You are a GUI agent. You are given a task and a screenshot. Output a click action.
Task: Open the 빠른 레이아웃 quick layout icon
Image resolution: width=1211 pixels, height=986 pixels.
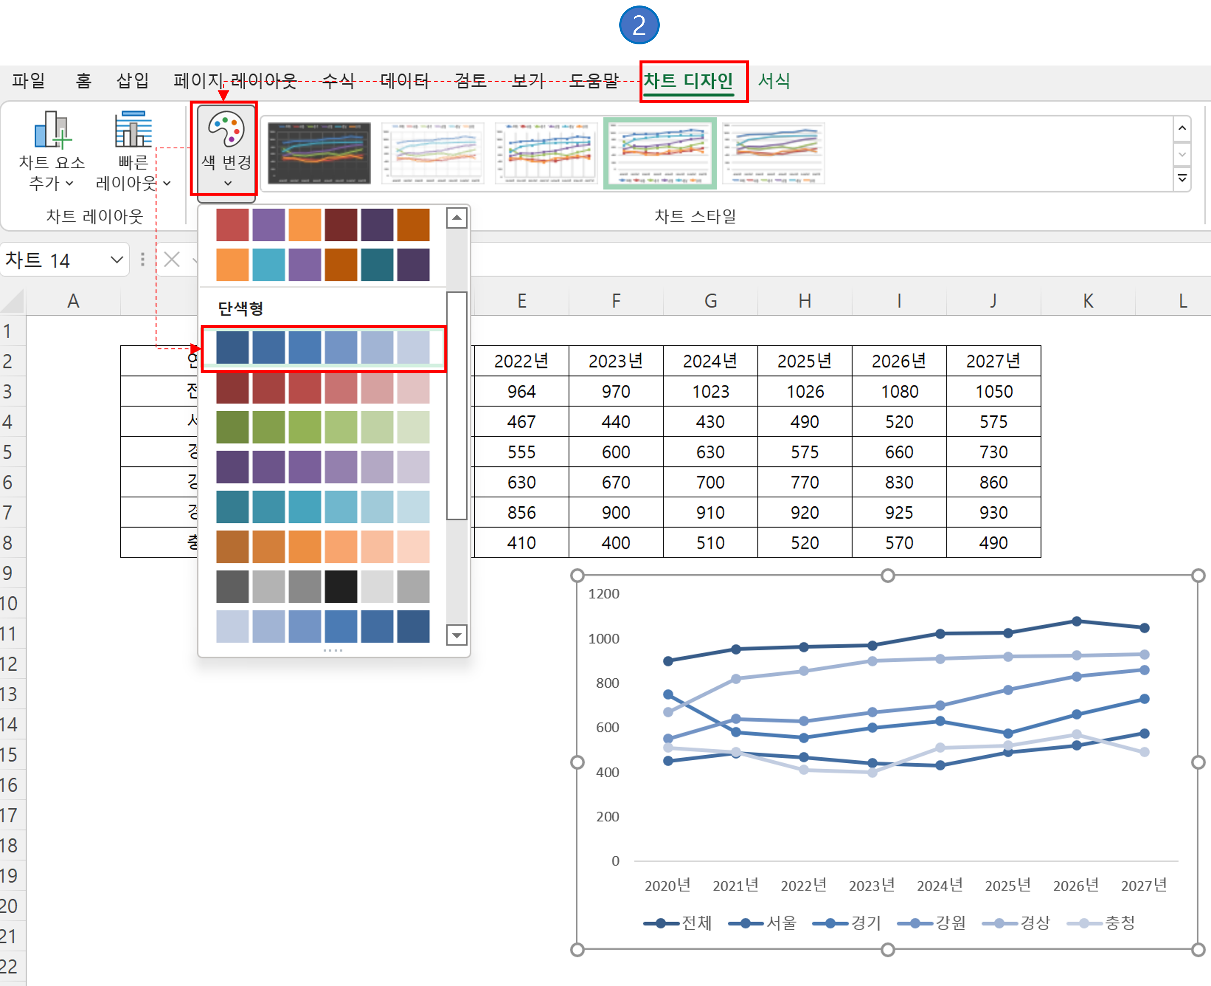[x=133, y=129]
